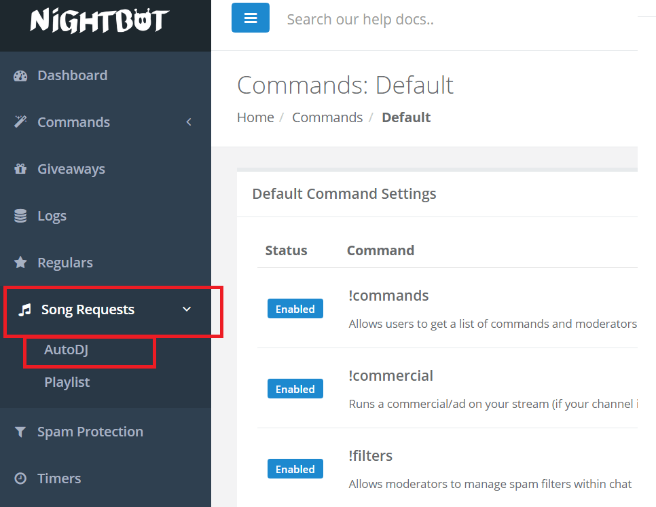Click the Commands magic wand icon
The width and height of the screenshot is (656, 507).
(20, 121)
